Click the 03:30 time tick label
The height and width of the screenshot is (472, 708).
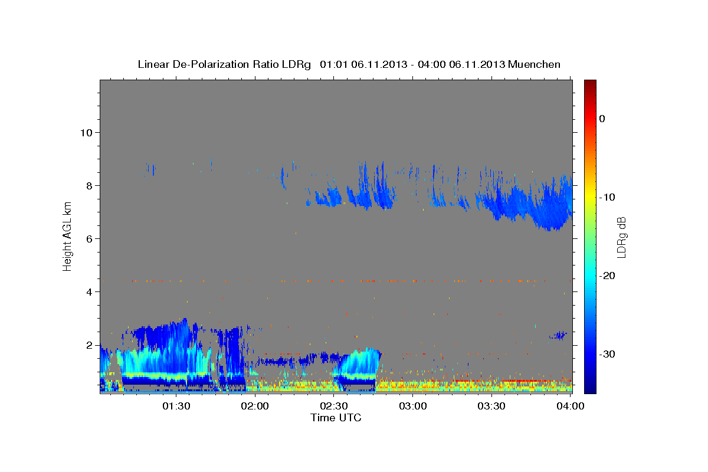(491, 406)
